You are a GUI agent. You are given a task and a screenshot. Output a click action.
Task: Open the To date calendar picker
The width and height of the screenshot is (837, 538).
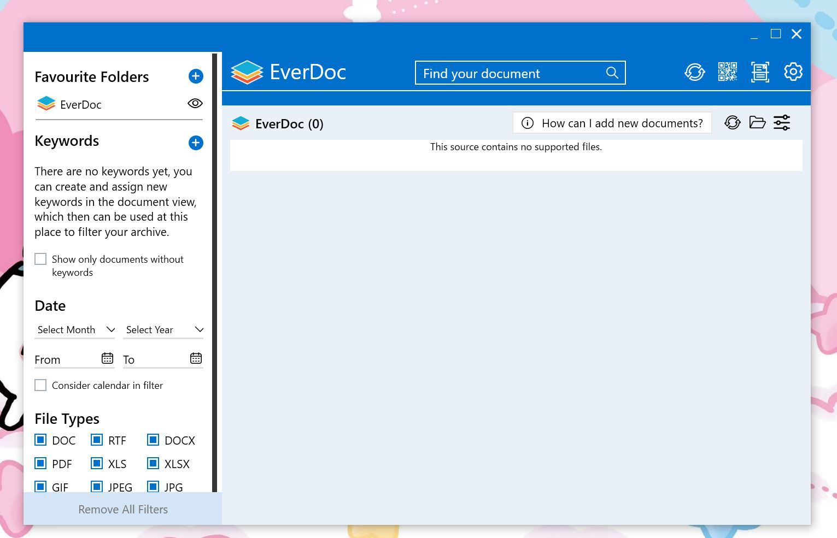point(196,358)
